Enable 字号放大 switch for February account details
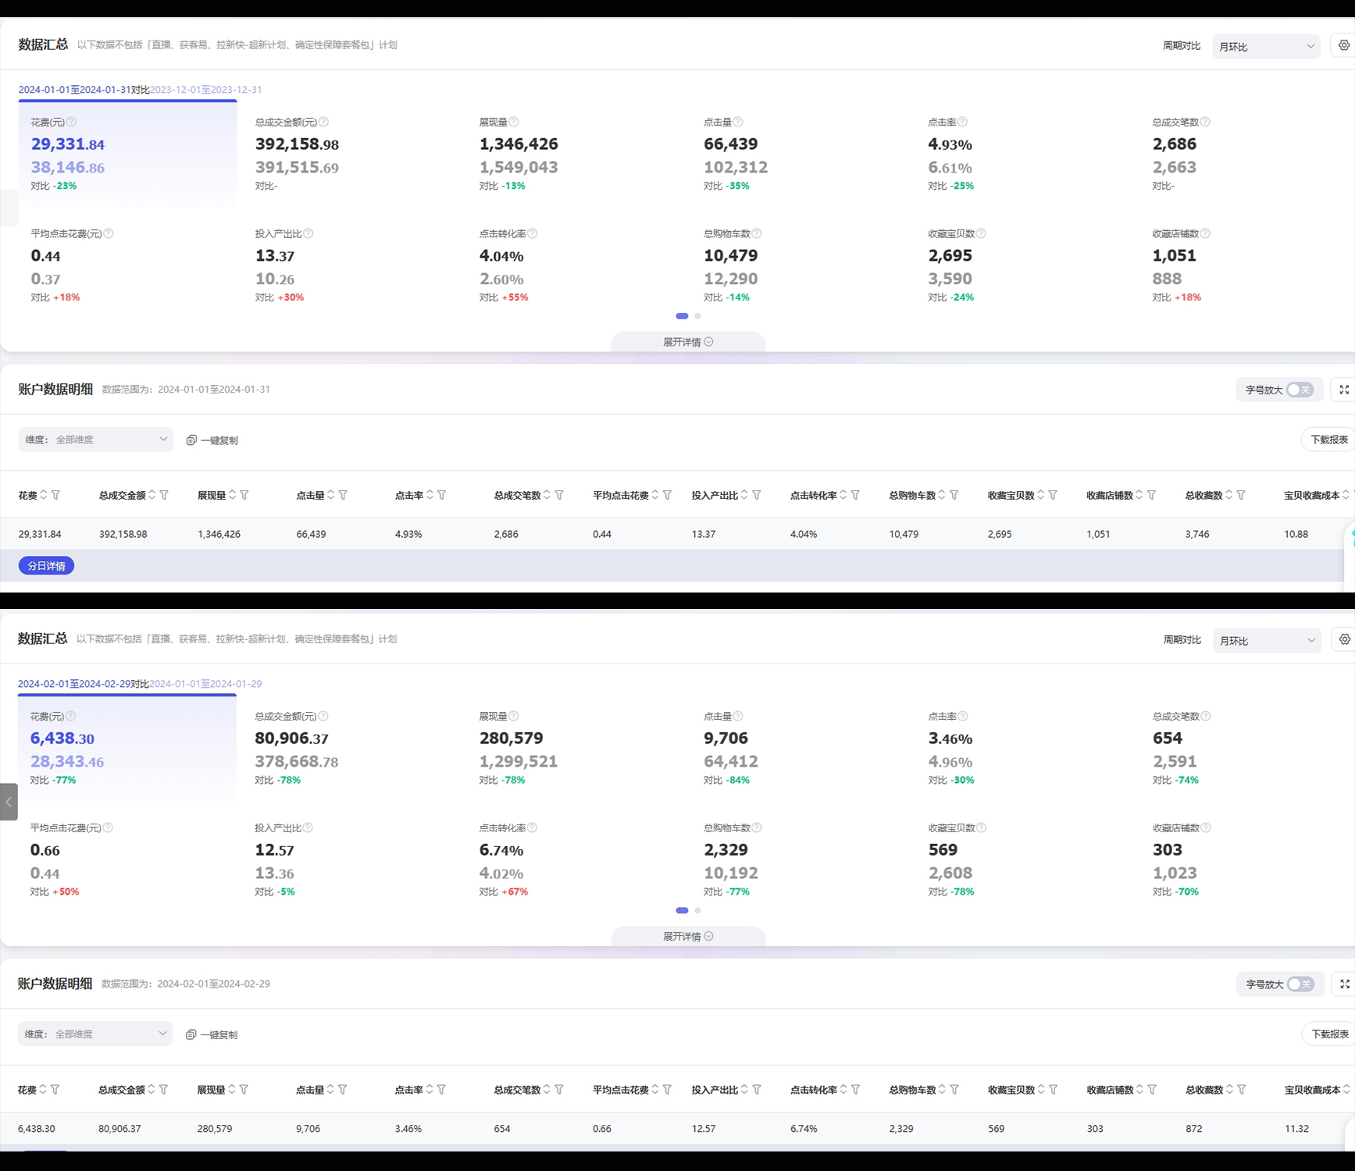This screenshot has height=1171, width=1355. pos(1300,984)
